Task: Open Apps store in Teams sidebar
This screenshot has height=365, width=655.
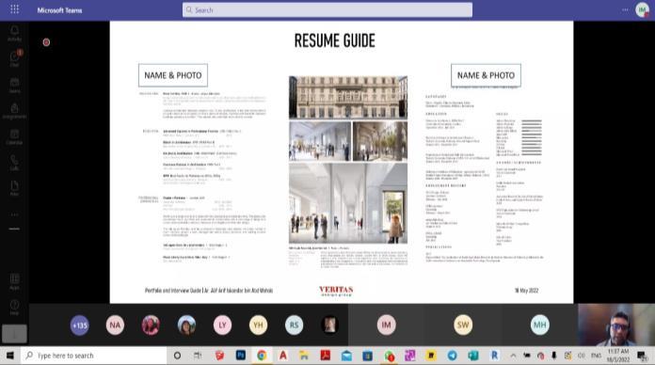Action: point(14,282)
